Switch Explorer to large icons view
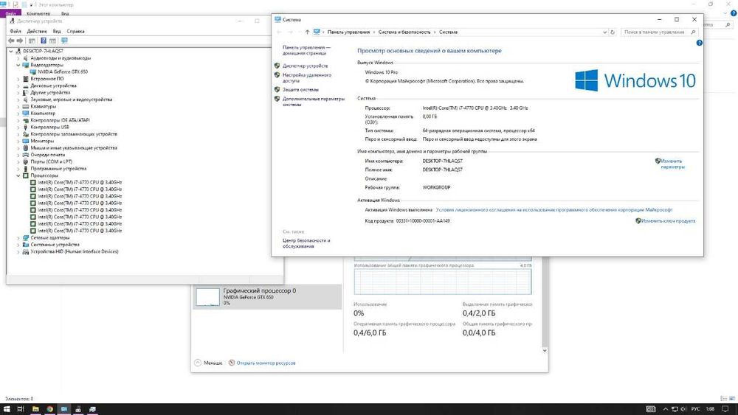 [x=732, y=399]
